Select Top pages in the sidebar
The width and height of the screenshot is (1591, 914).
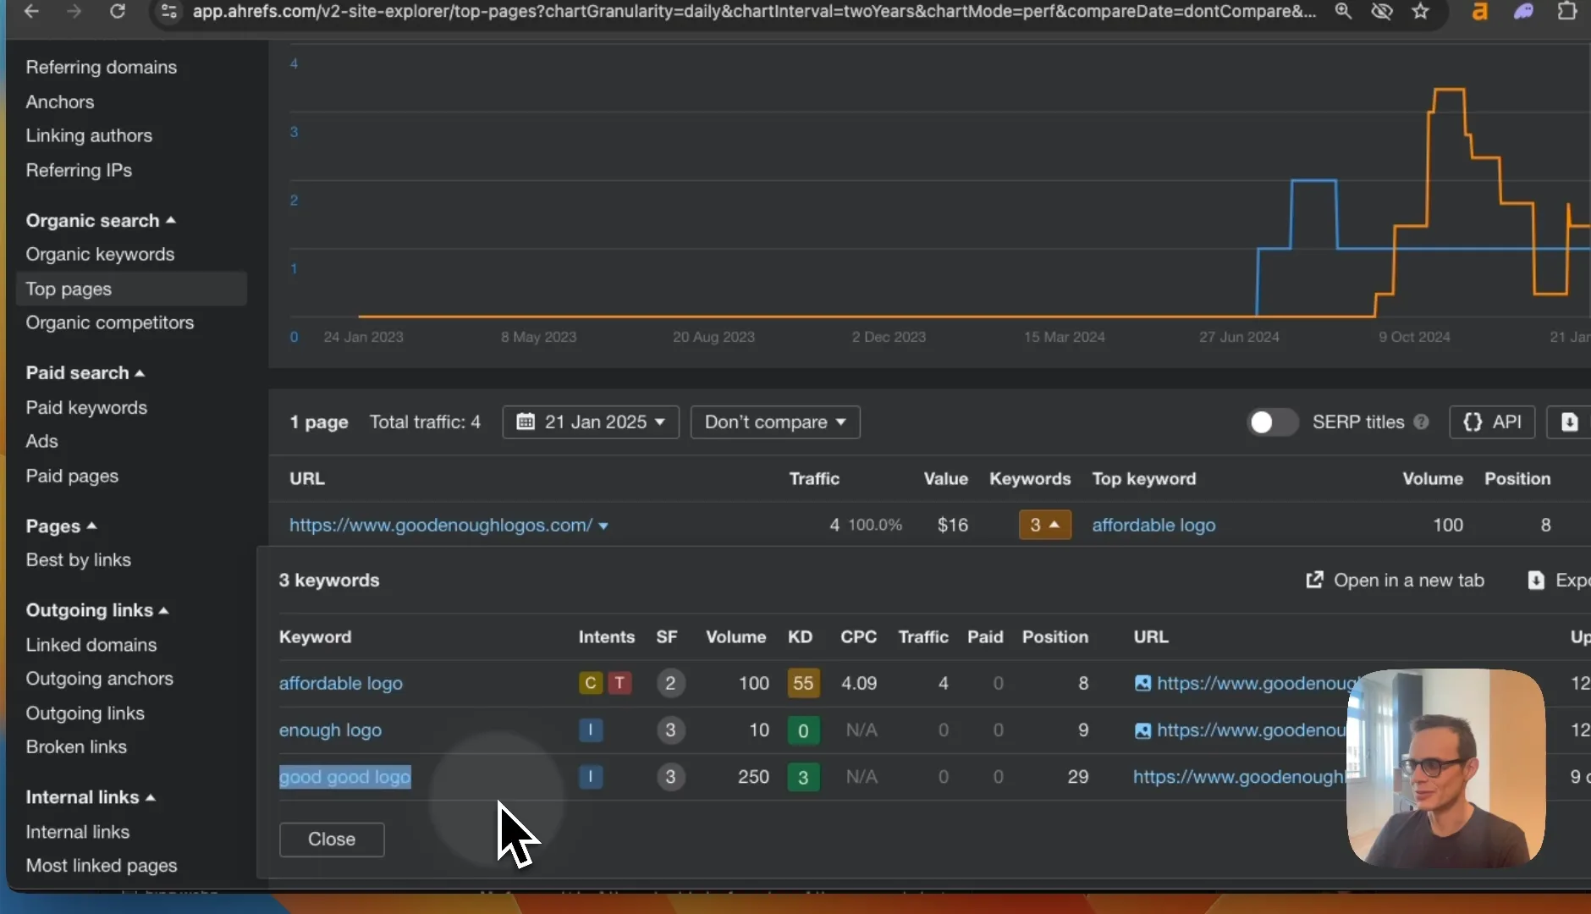131,289
